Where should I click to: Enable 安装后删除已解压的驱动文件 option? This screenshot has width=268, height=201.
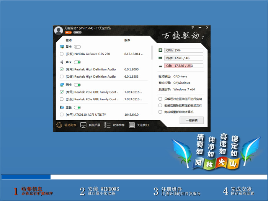(x=160, y=105)
